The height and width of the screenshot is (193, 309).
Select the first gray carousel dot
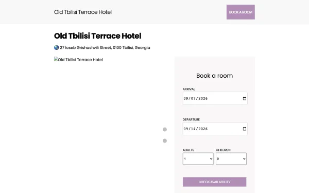click(165, 129)
